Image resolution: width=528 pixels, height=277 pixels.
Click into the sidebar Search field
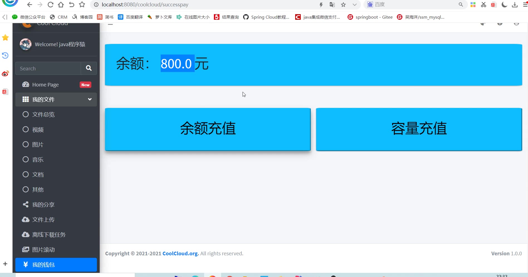click(x=48, y=68)
